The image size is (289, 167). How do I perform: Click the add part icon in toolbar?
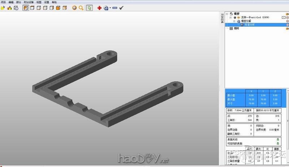click(x=9, y=8)
